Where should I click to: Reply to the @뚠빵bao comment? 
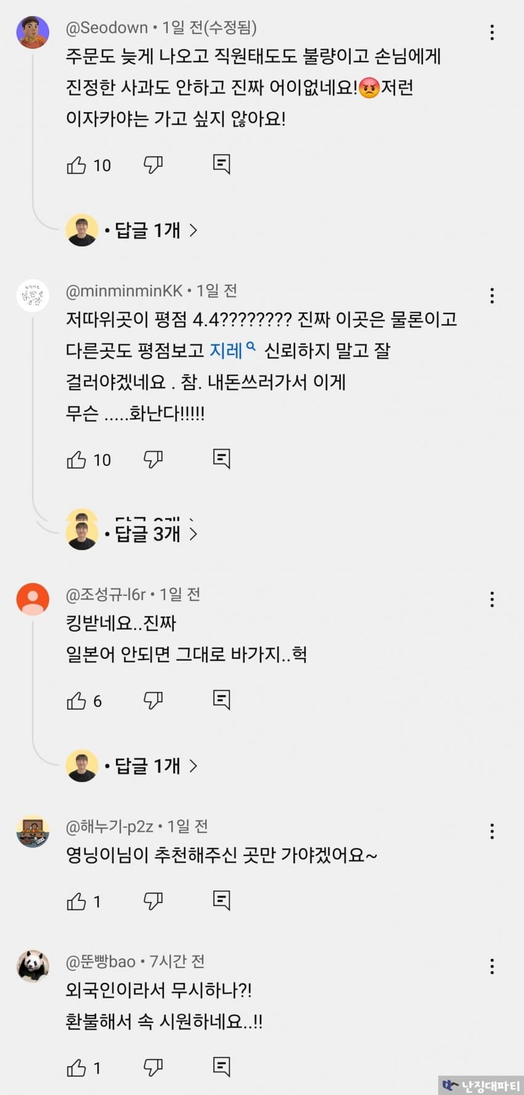[221, 1066]
